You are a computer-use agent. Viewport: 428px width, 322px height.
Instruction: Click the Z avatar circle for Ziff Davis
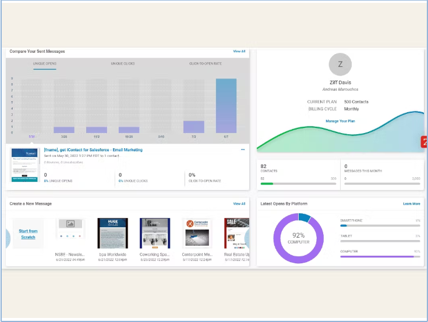(x=340, y=65)
